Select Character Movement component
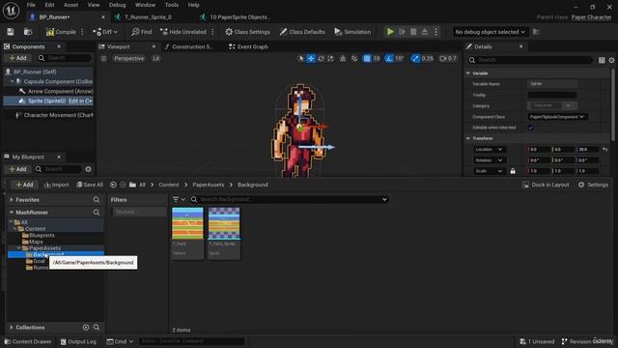The image size is (618, 348). (58, 115)
